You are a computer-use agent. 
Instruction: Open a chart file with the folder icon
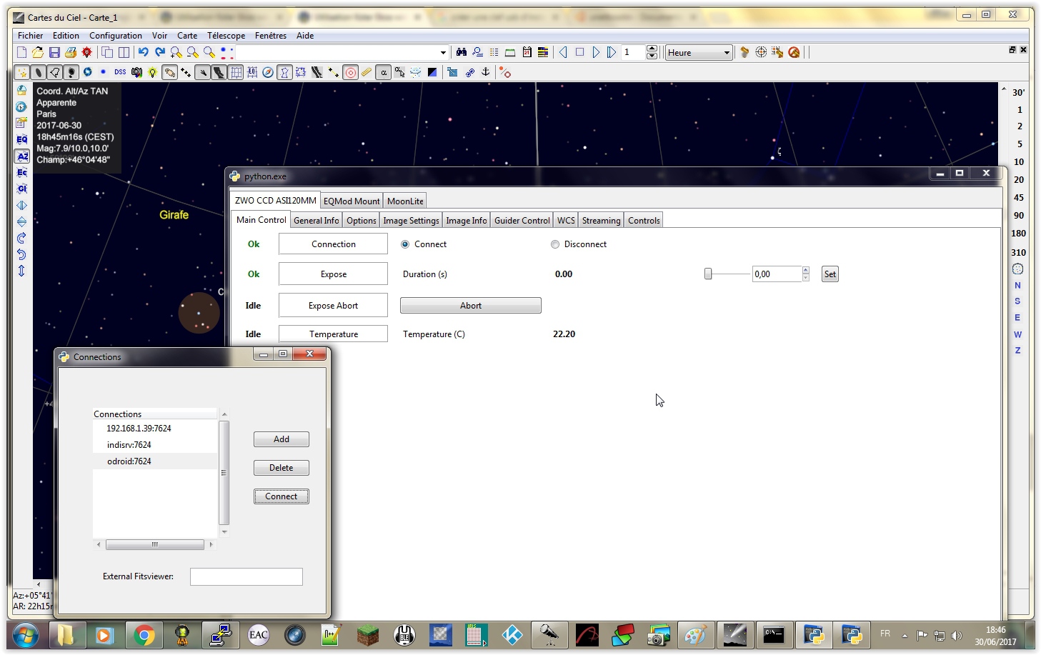(38, 52)
